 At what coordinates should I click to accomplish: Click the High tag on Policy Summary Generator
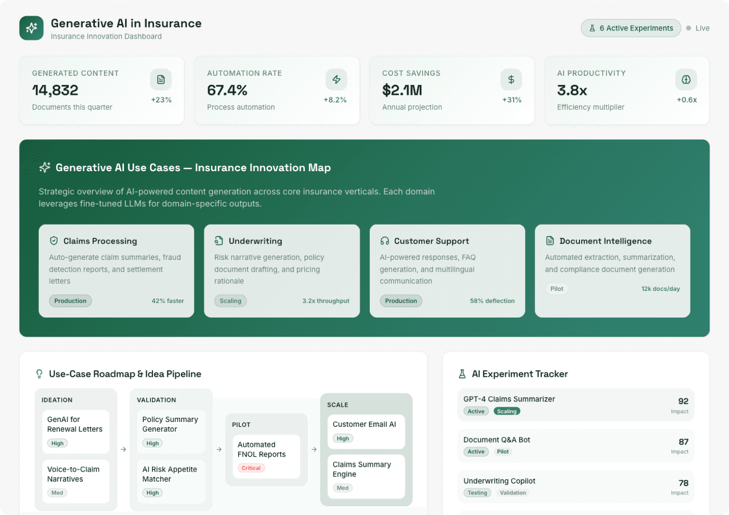point(152,443)
